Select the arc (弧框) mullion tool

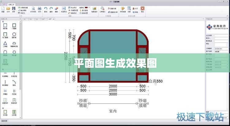14,83
